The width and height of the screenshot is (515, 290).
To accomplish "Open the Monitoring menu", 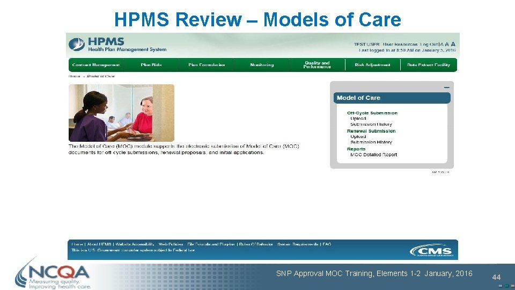I will pos(262,65).
